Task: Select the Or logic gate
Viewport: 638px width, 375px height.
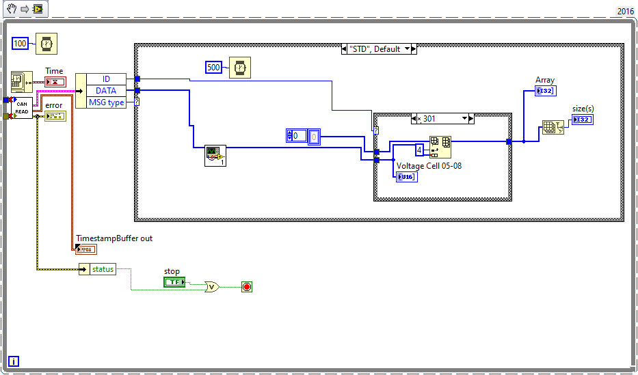Action: coord(212,287)
